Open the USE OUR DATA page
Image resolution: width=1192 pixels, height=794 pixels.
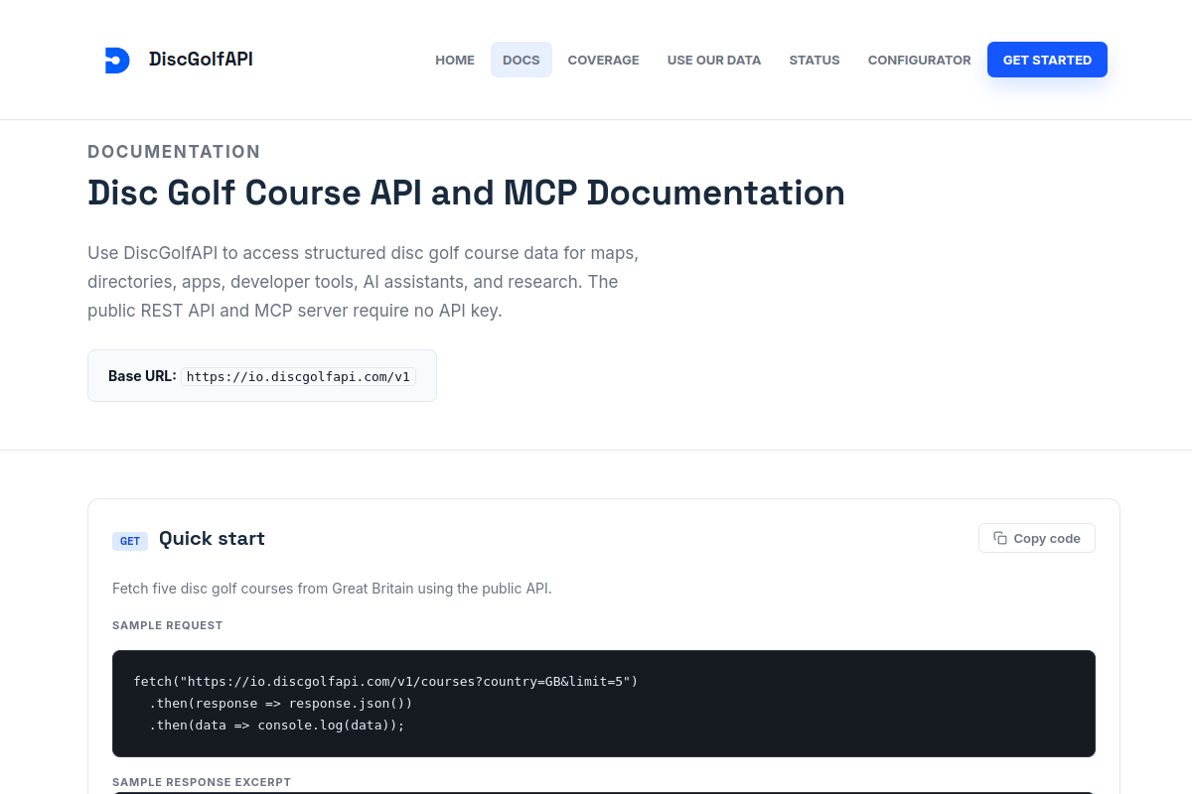click(714, 60)
